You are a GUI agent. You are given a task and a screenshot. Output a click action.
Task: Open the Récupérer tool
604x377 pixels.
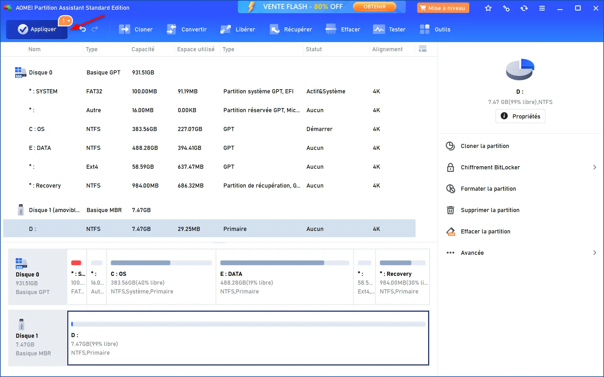pos(291,29)
